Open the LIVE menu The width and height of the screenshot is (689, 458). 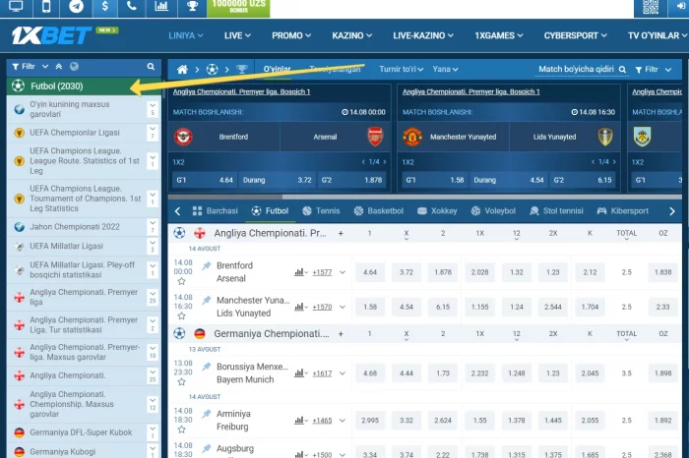click(x=237, y=35)
